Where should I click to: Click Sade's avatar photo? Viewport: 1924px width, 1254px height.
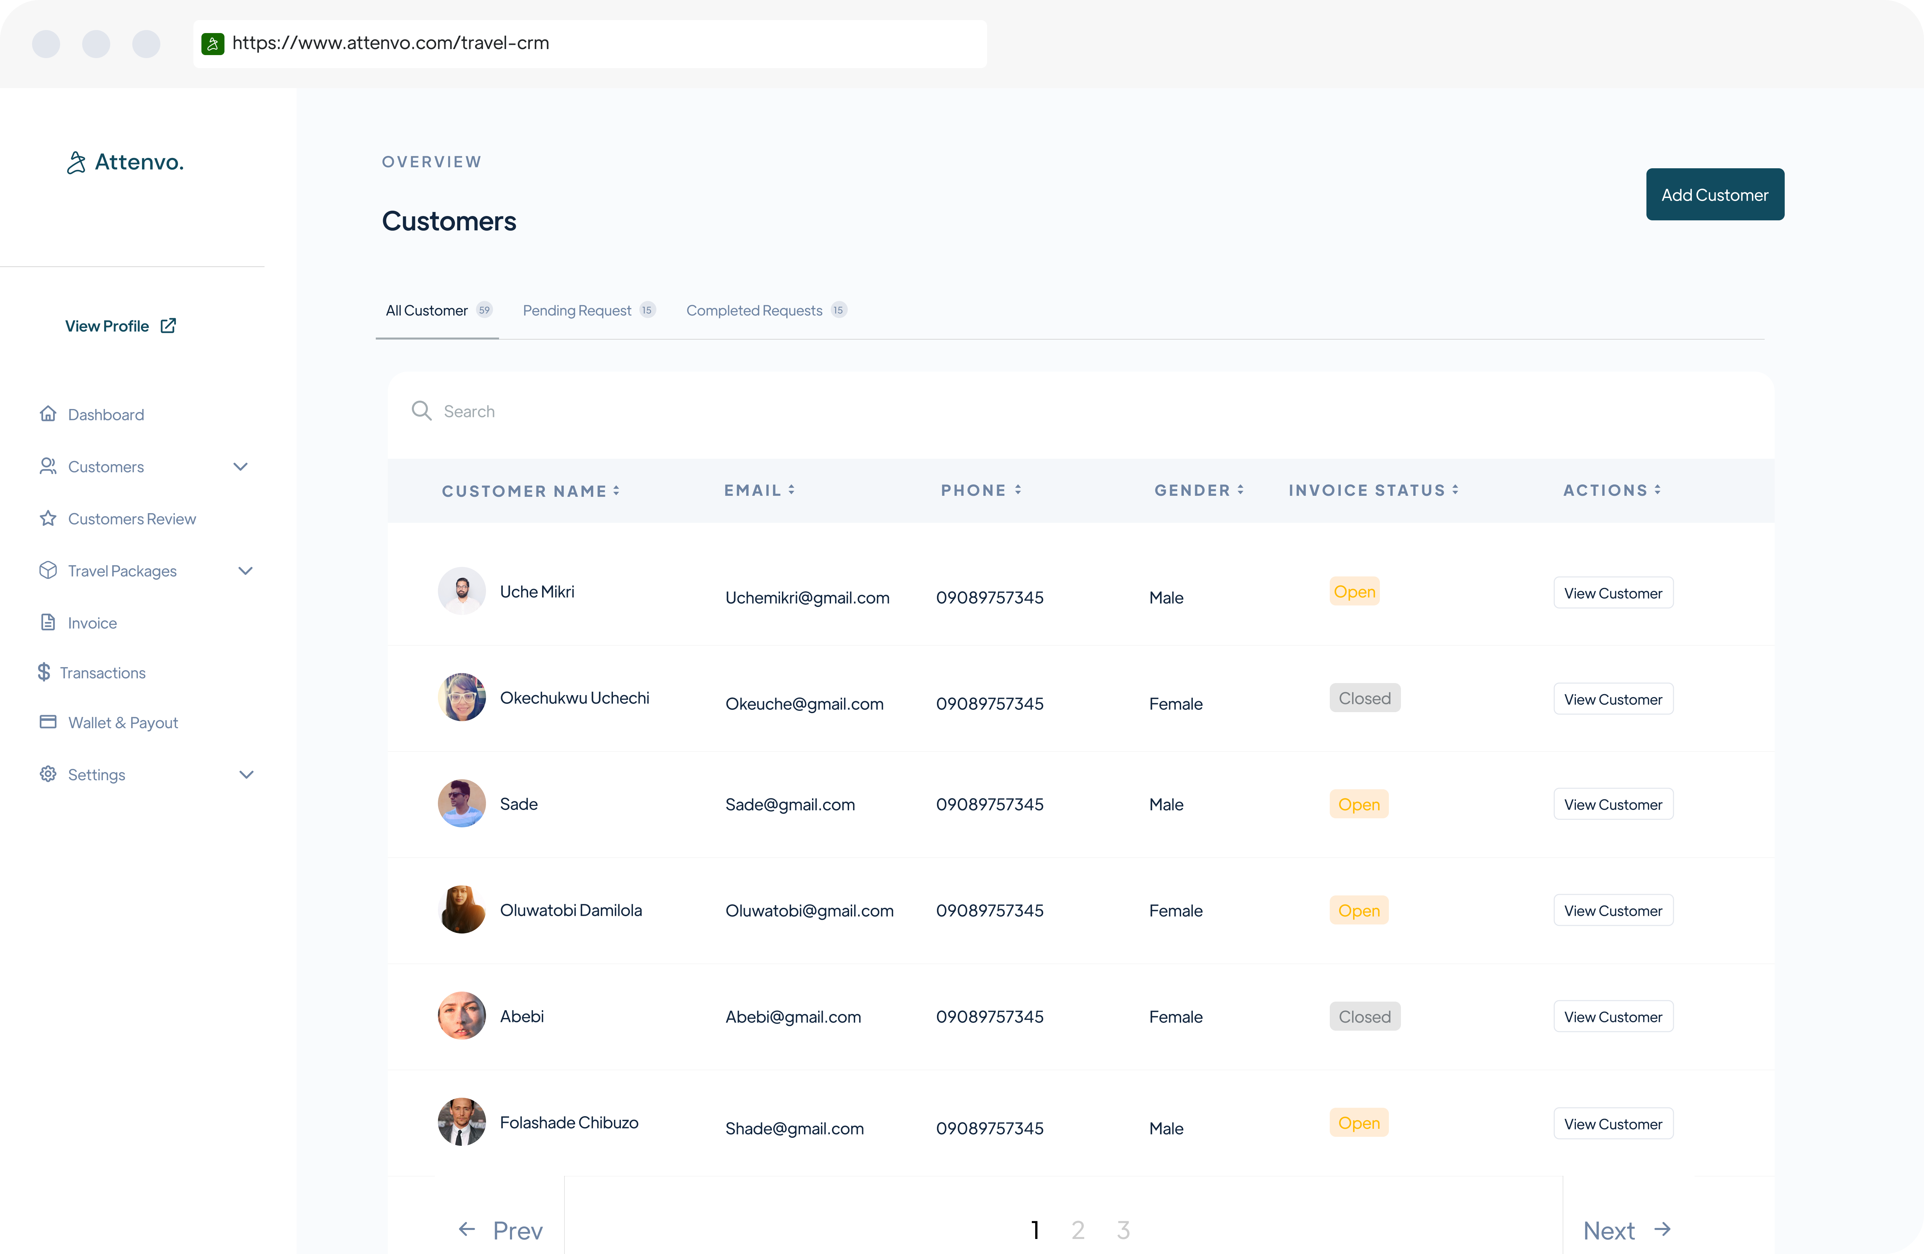[x=462, y=803]
